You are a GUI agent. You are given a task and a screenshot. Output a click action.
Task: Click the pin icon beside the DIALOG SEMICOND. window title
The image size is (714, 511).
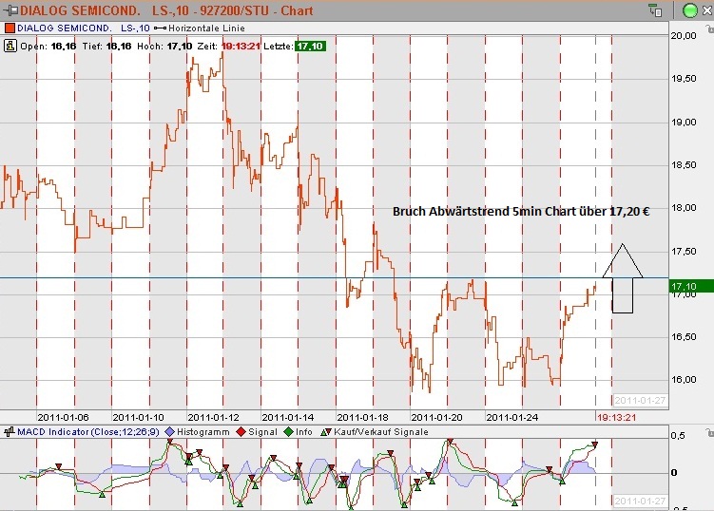pos(10,10)
